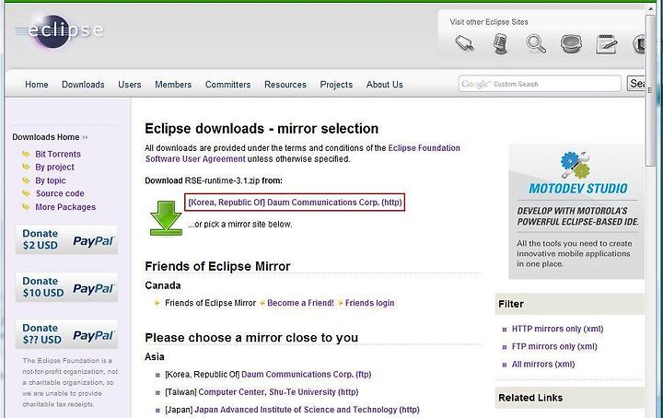
Task: Click the RSE-runtime-3.1.zip filename text
Action: click(x=222, y=180)
